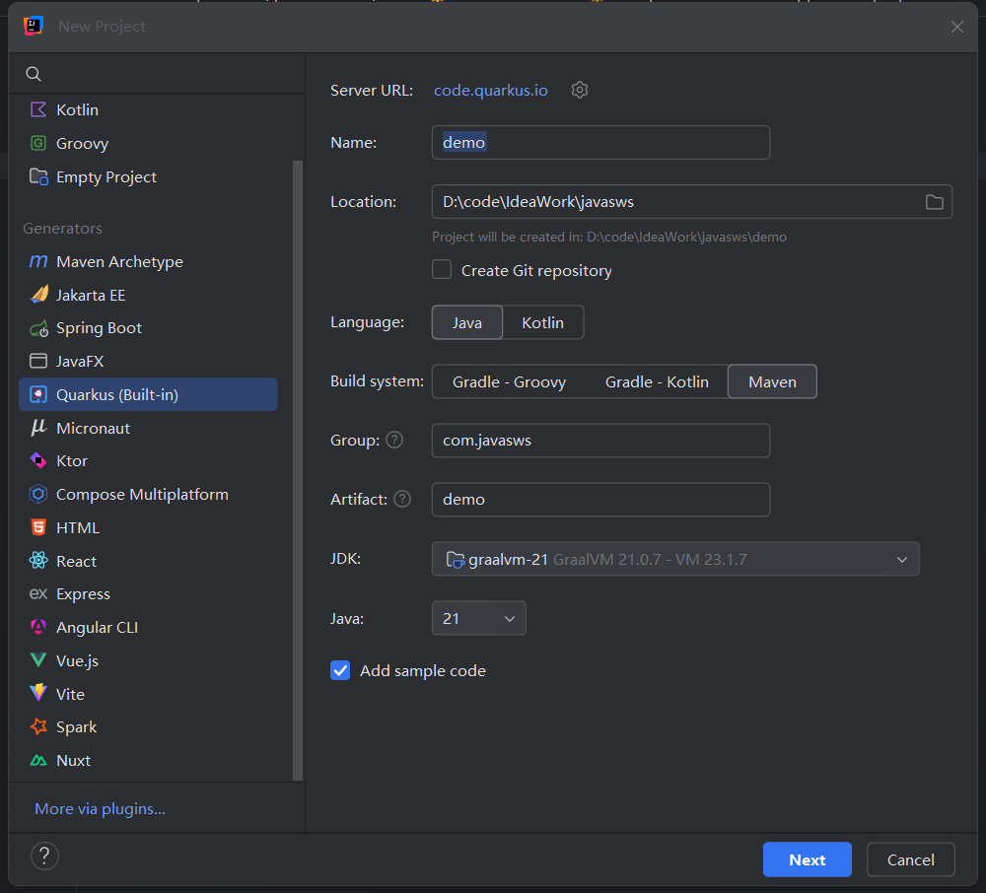This screenshot has width=986, height=893.
Task: Click the Vite lightning icon
Action: (x=38, y=693)
